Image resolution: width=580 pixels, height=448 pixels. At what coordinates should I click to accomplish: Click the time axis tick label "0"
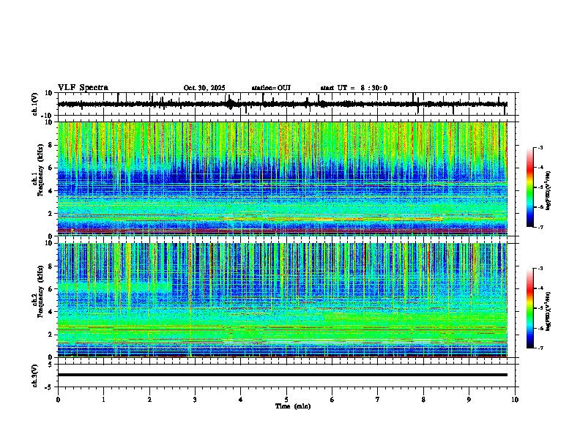point(58,400)
